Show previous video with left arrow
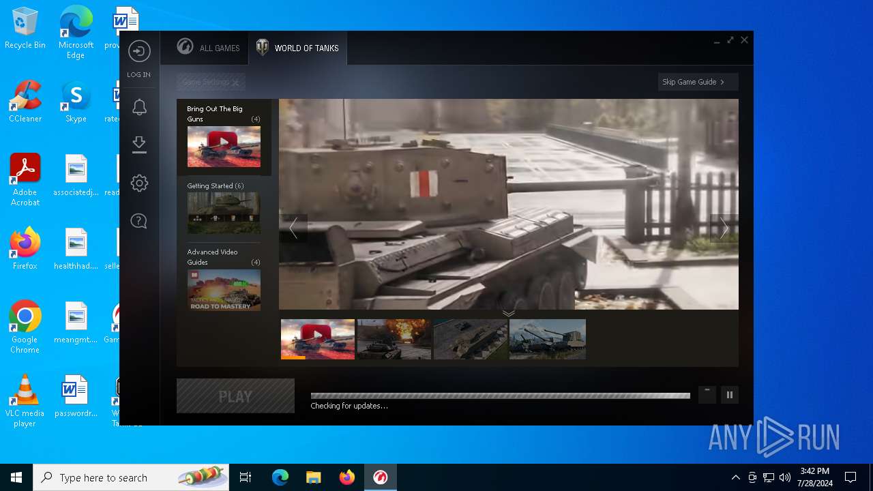The image size is (873, 491). 293,228
